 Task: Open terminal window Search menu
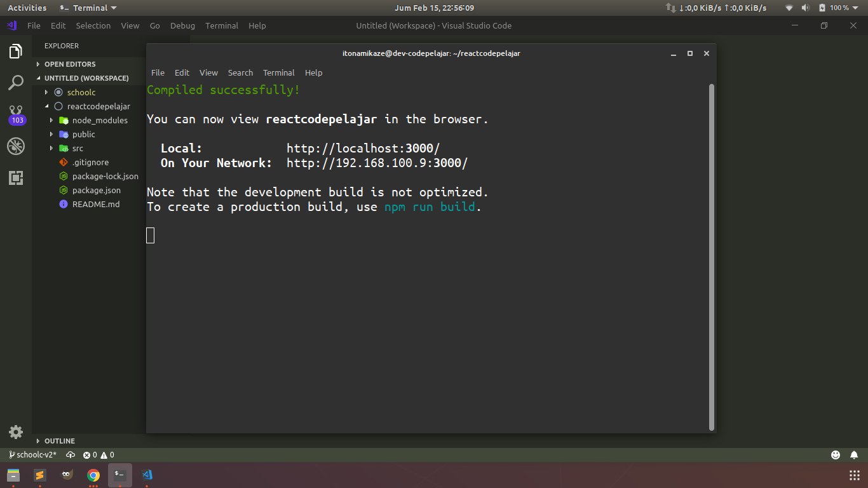pos(240,72)
